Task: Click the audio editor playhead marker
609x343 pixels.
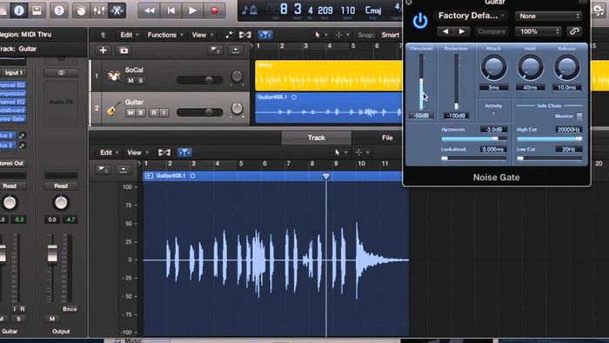Action: coord(326,177)
